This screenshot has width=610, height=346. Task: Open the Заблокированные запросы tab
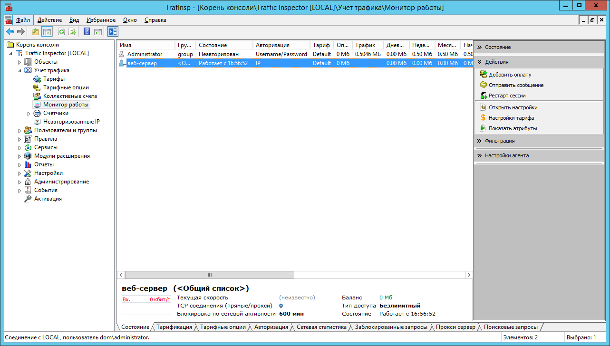pos(392,327)
